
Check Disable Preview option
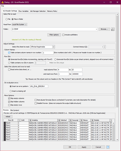[36, 103]
